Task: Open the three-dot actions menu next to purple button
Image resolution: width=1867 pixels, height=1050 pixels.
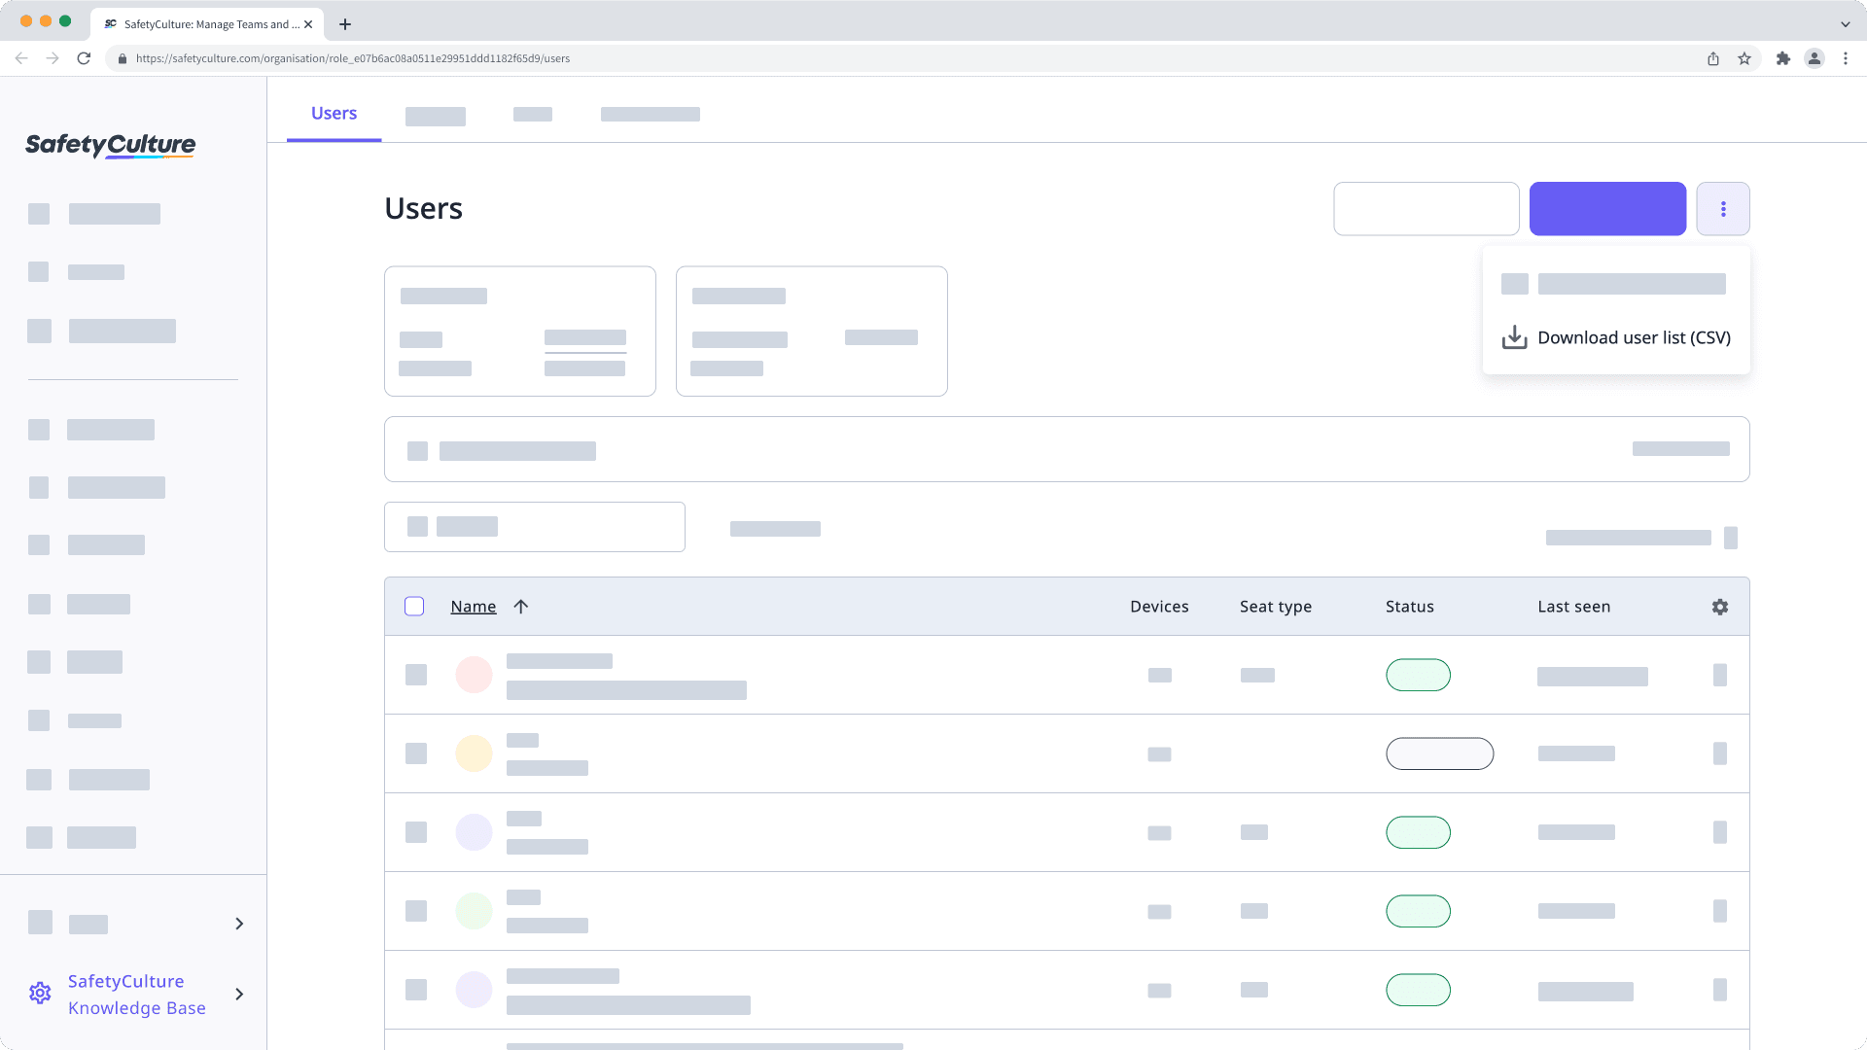Action: (x=1723, y=208)
